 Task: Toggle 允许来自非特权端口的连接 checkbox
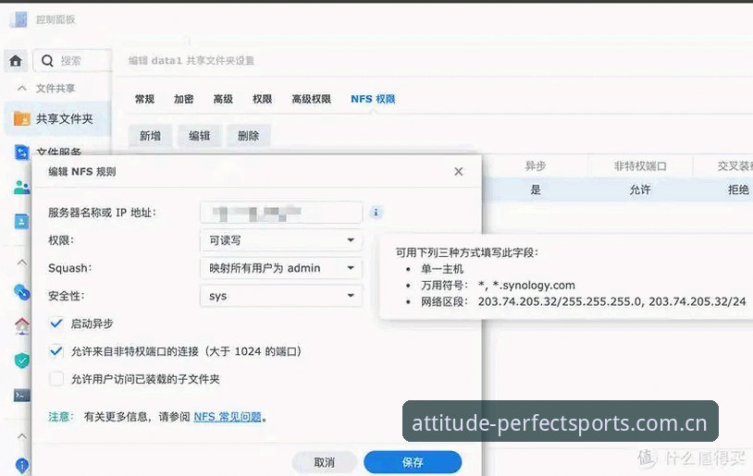56,351
